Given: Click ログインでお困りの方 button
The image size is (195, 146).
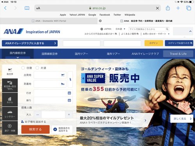Looking at the screenshot, I should tap(179, 43).
